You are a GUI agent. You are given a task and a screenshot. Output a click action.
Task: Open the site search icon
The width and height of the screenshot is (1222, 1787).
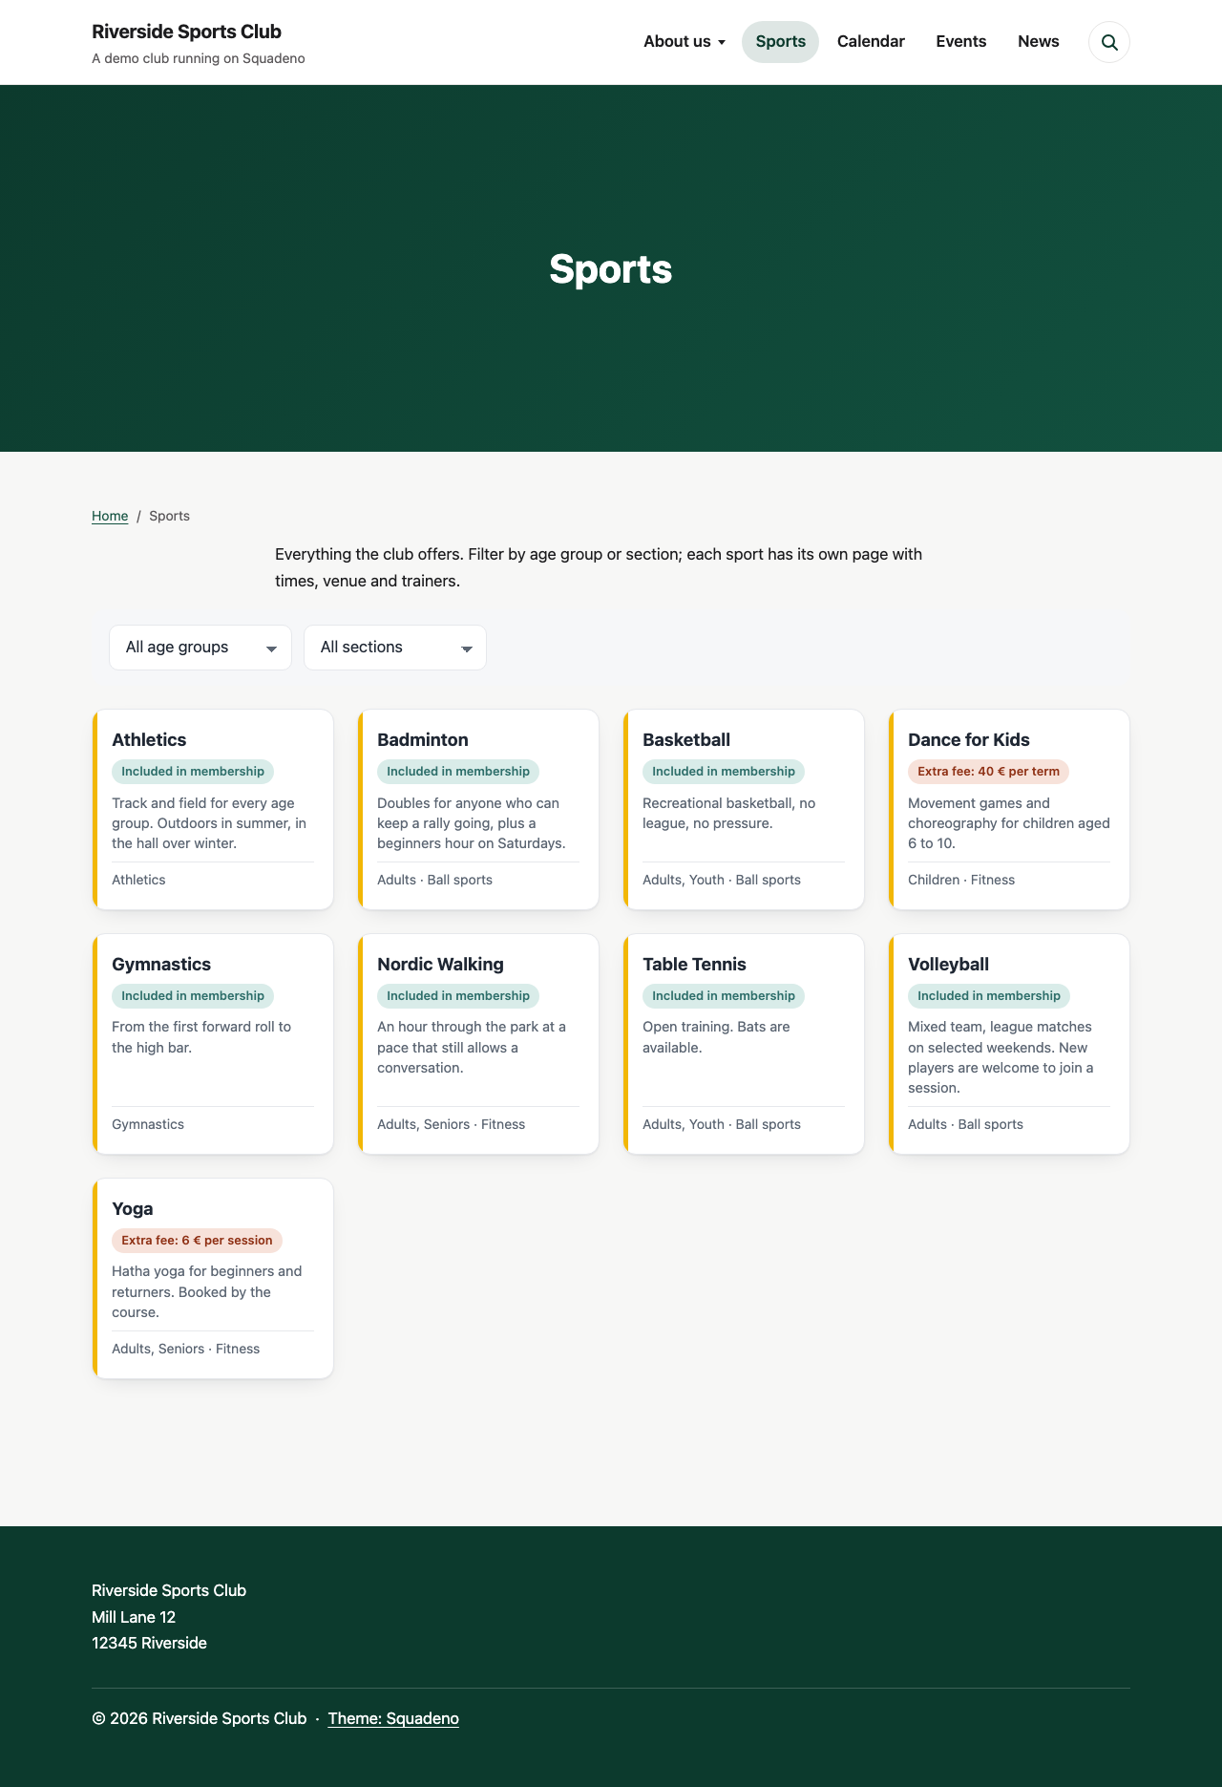[x=1109, y=42]
